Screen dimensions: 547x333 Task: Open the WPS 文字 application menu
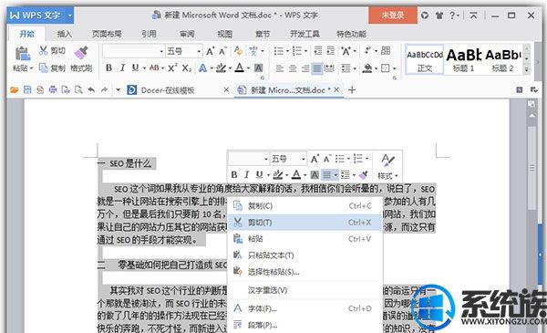point(40,16)
